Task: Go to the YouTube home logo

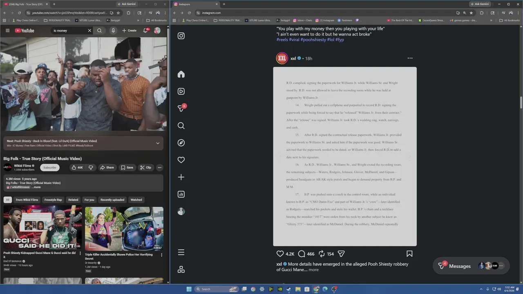Action: point(25,31)
